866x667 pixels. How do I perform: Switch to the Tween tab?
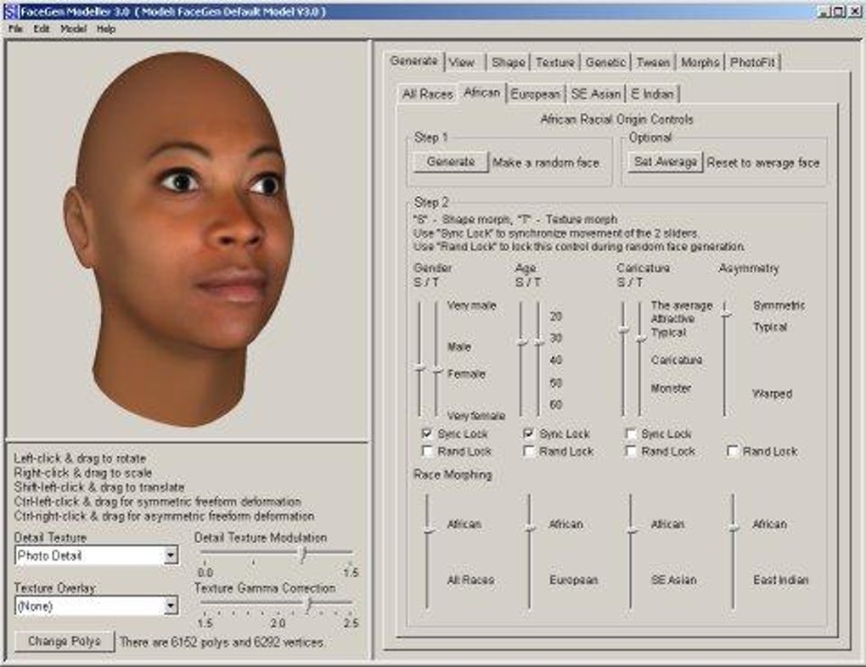click(x=653, y=63)
